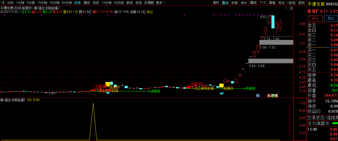
Task: Toggle the 简框 simple frame mode
Action: (x=272, y=3)
